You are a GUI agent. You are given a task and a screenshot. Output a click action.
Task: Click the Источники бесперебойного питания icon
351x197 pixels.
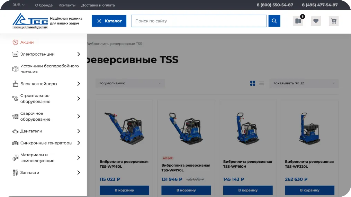[x=15, y=69]
